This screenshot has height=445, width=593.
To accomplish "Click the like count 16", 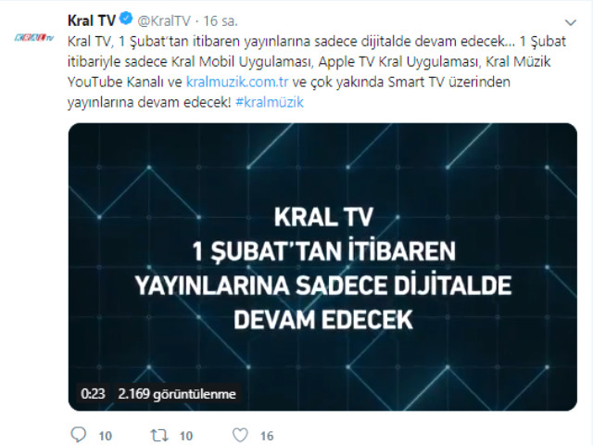I will (267, 436).
